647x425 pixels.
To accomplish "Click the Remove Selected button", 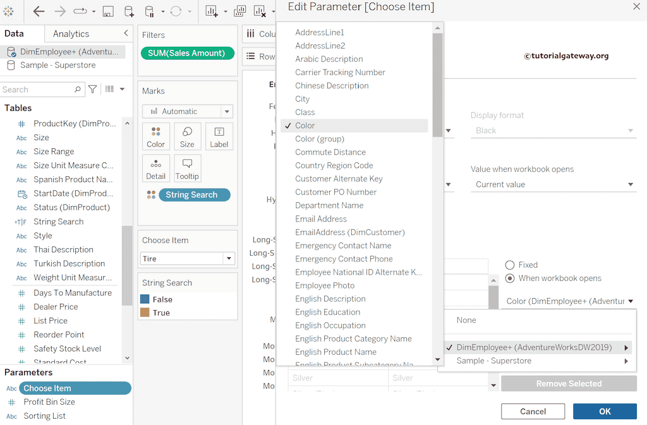I will coord(569,383).
